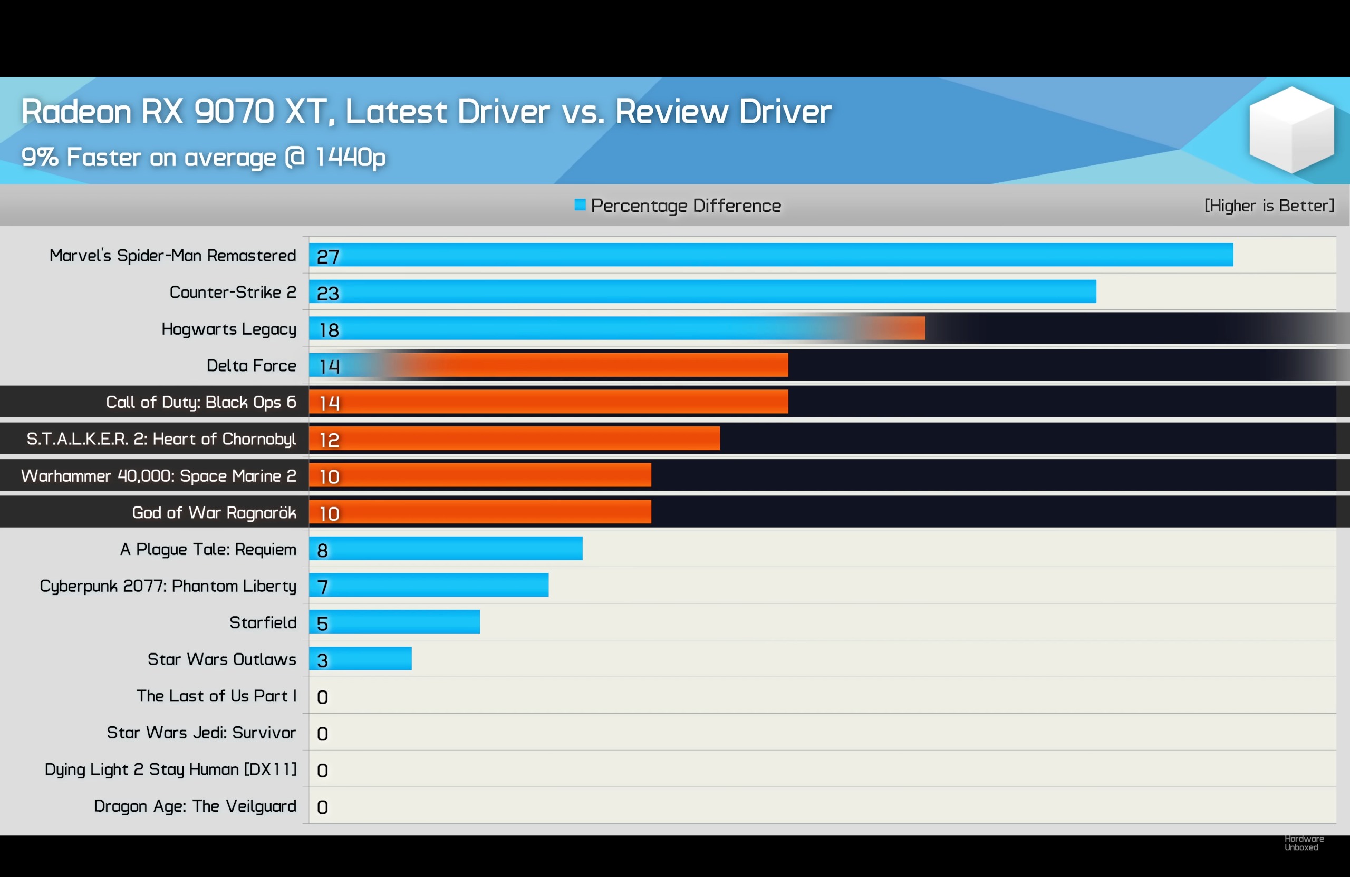Select the Dying Light 2 Stay Human [DX11] label

pyautogui.click(x=170, y=770)
